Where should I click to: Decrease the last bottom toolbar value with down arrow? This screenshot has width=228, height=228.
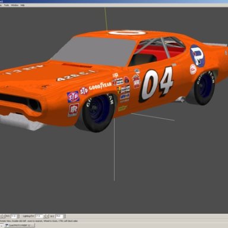pyautogui.click(x=64, y=217)
